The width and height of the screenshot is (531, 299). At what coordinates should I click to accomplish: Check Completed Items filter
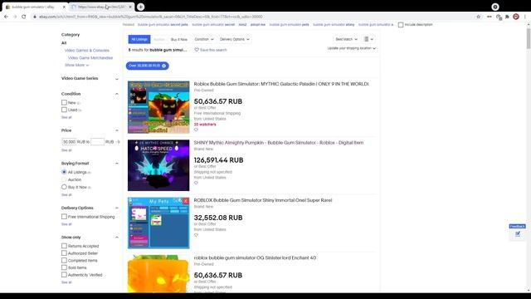coord(64,260)
